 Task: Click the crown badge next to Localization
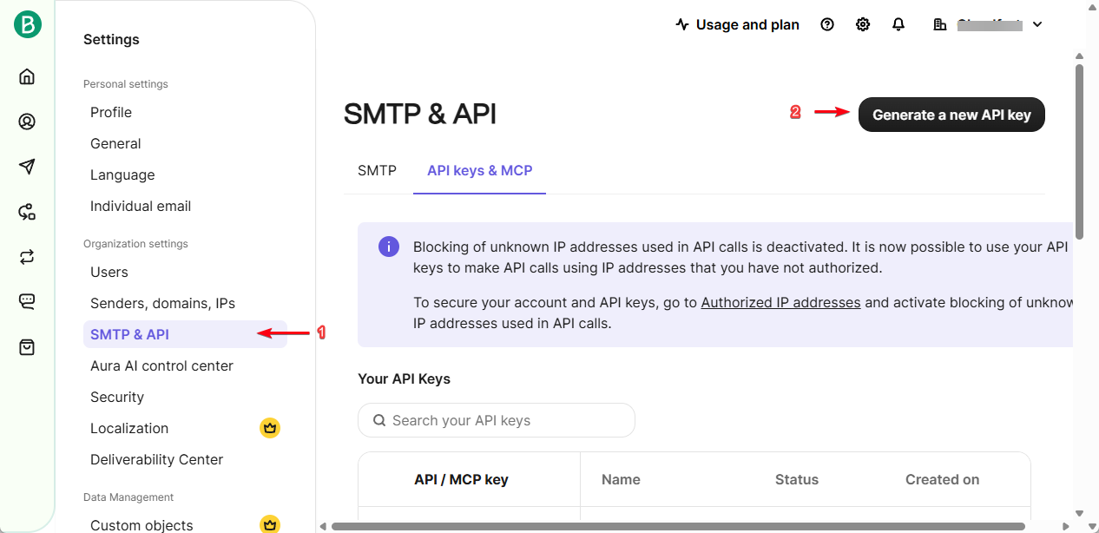coord(270,428)
